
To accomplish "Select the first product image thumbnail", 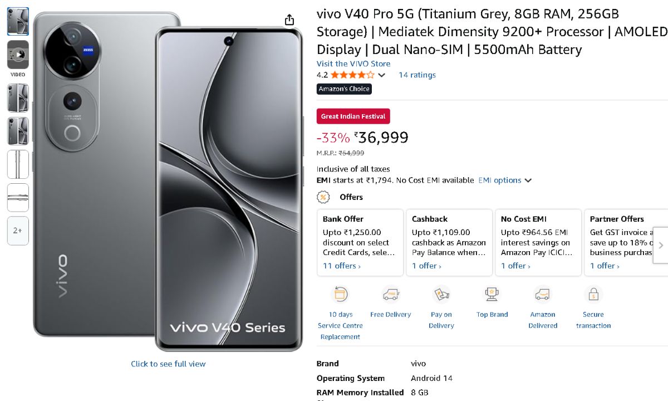I will click(x=18, y=21).
